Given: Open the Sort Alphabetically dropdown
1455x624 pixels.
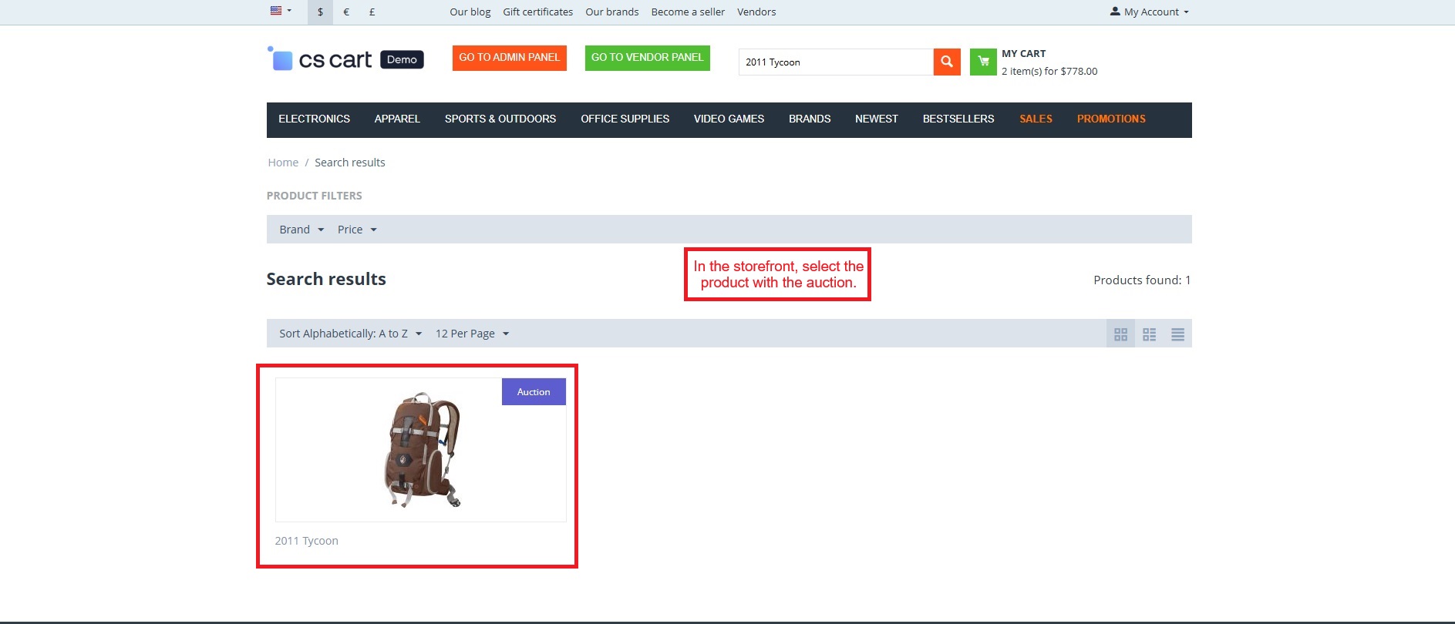Looking at the screenshot, I should (x=350, y=334).
